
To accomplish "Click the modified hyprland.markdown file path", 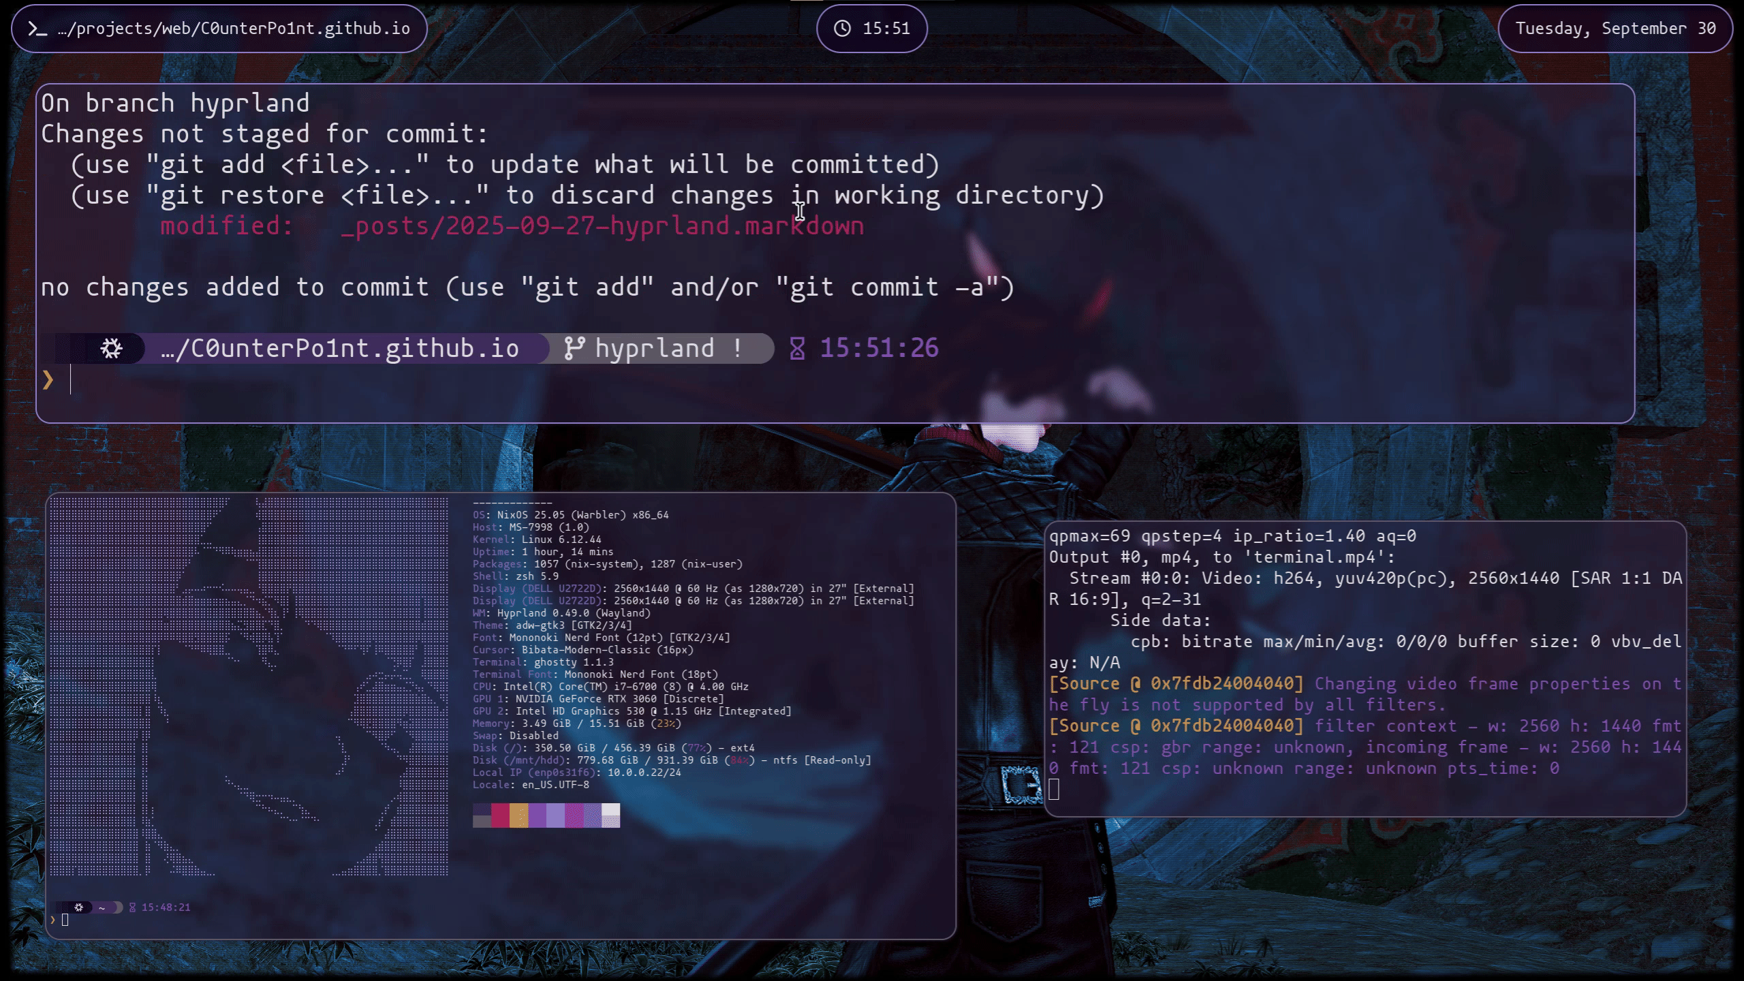I will (x=602, y=226).
